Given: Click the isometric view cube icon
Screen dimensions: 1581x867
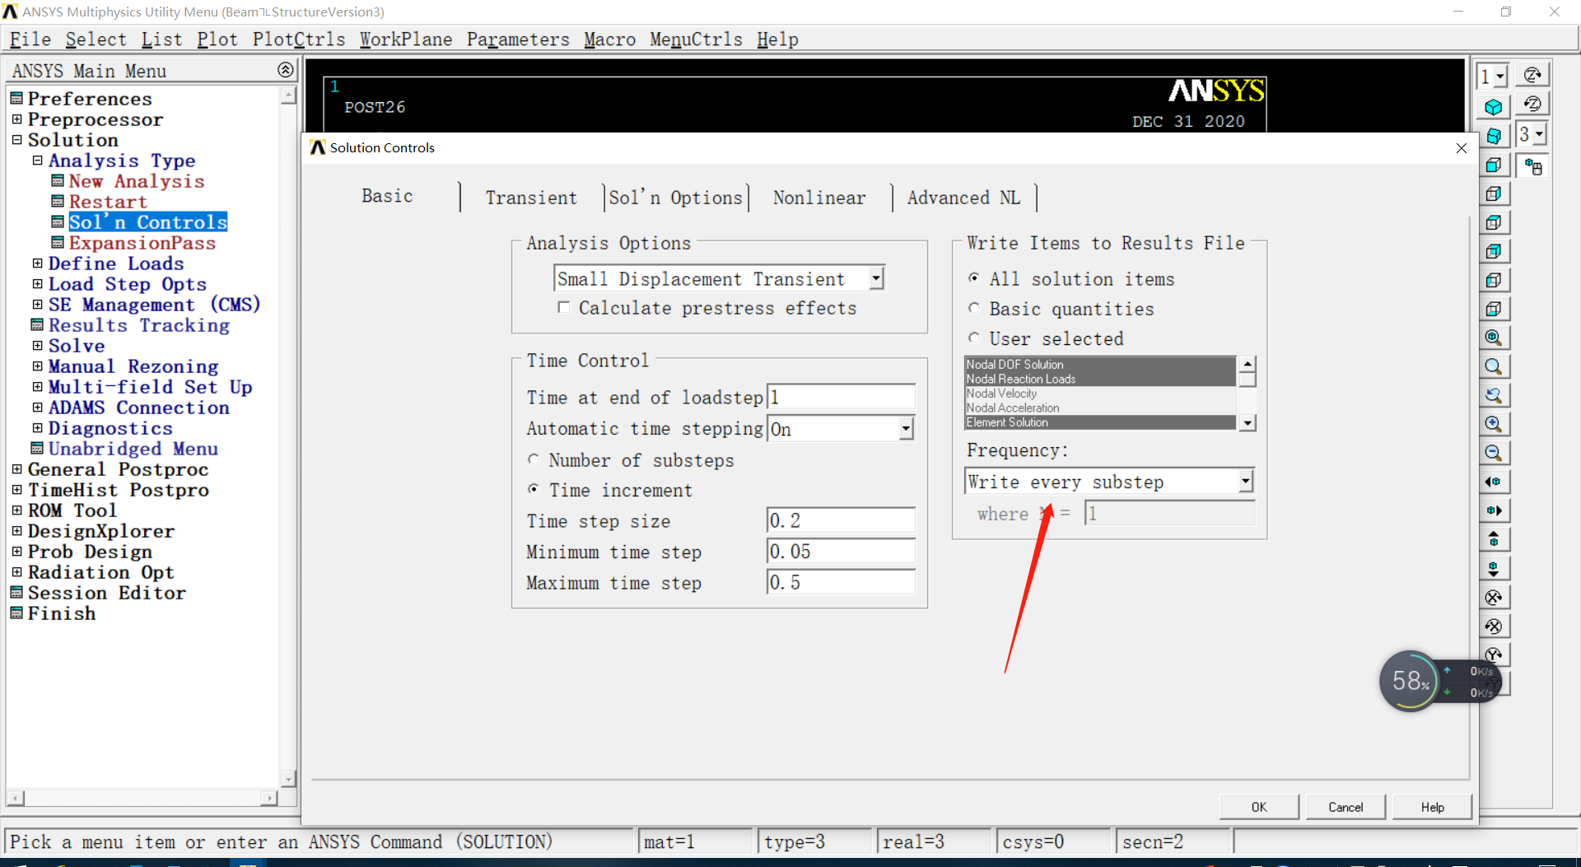Looking at the screenshot, I should [x=1493, y=107].
